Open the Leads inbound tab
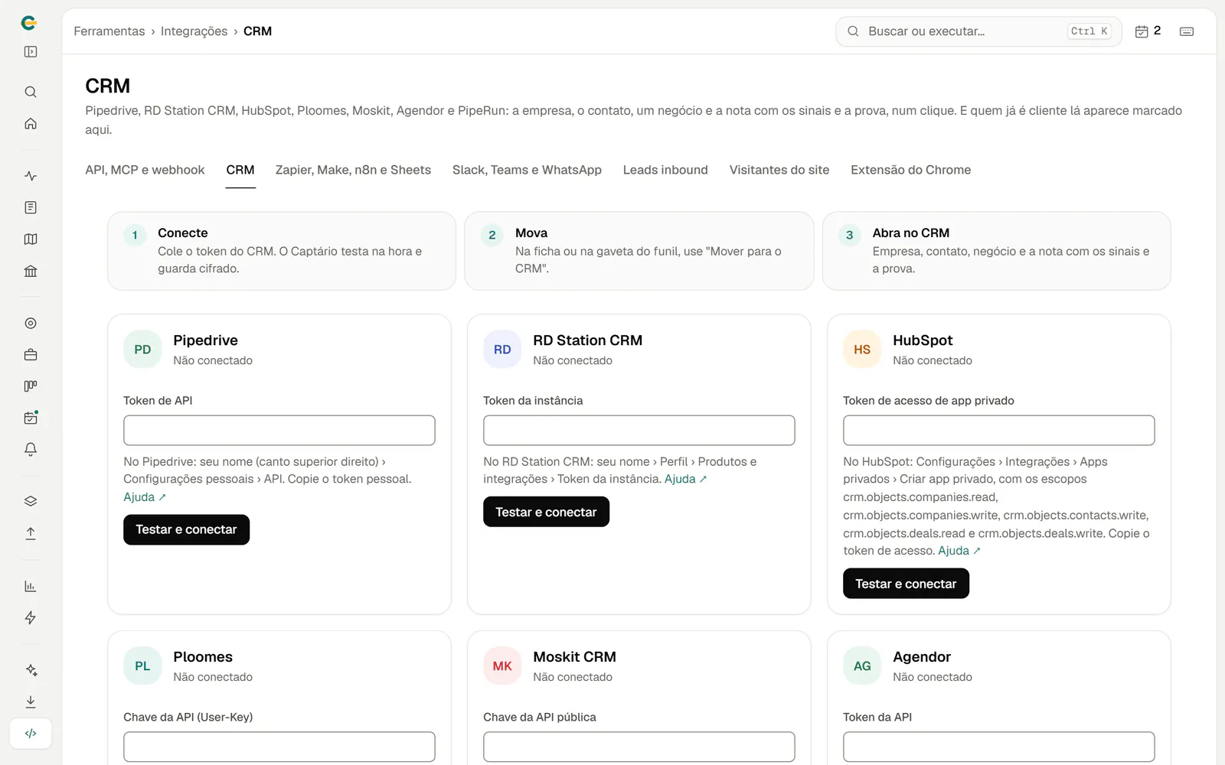This screenshot has height=765, width=1225. pos(665,170)
